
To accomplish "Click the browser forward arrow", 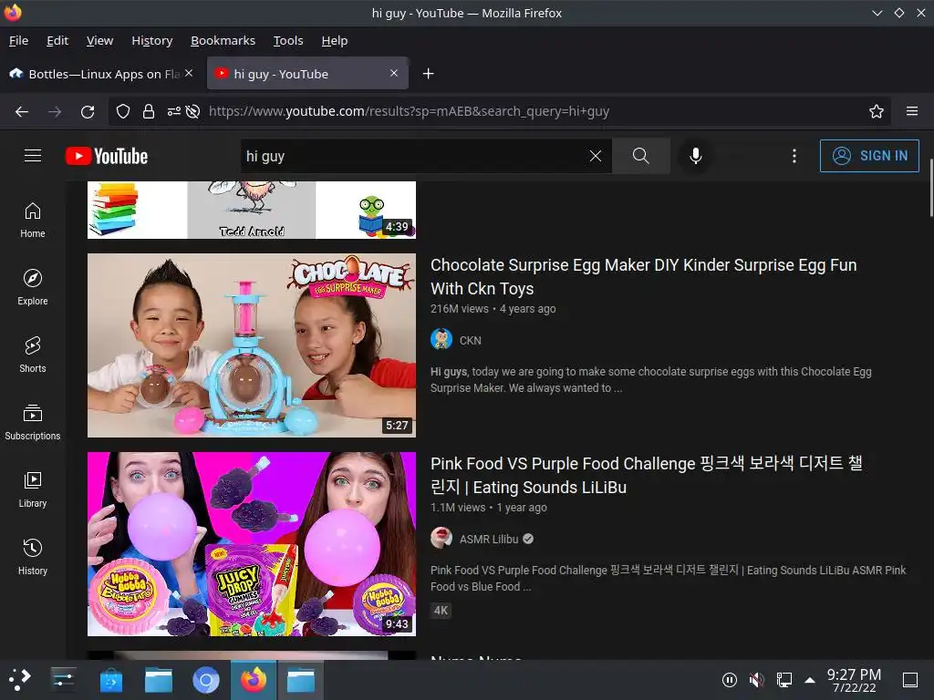I will point(54,111).
